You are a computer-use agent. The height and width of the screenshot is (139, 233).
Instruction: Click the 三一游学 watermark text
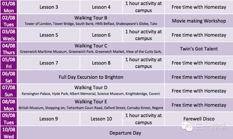click(x=211, y=127)
